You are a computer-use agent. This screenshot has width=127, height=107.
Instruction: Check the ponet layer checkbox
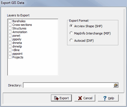10,36
